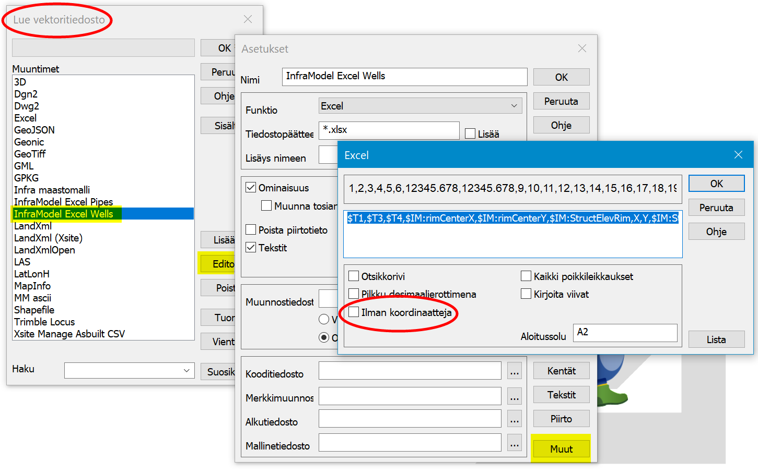Enable Kaikki poikkileikkaukset checkbox

click(x=526, y=276)
